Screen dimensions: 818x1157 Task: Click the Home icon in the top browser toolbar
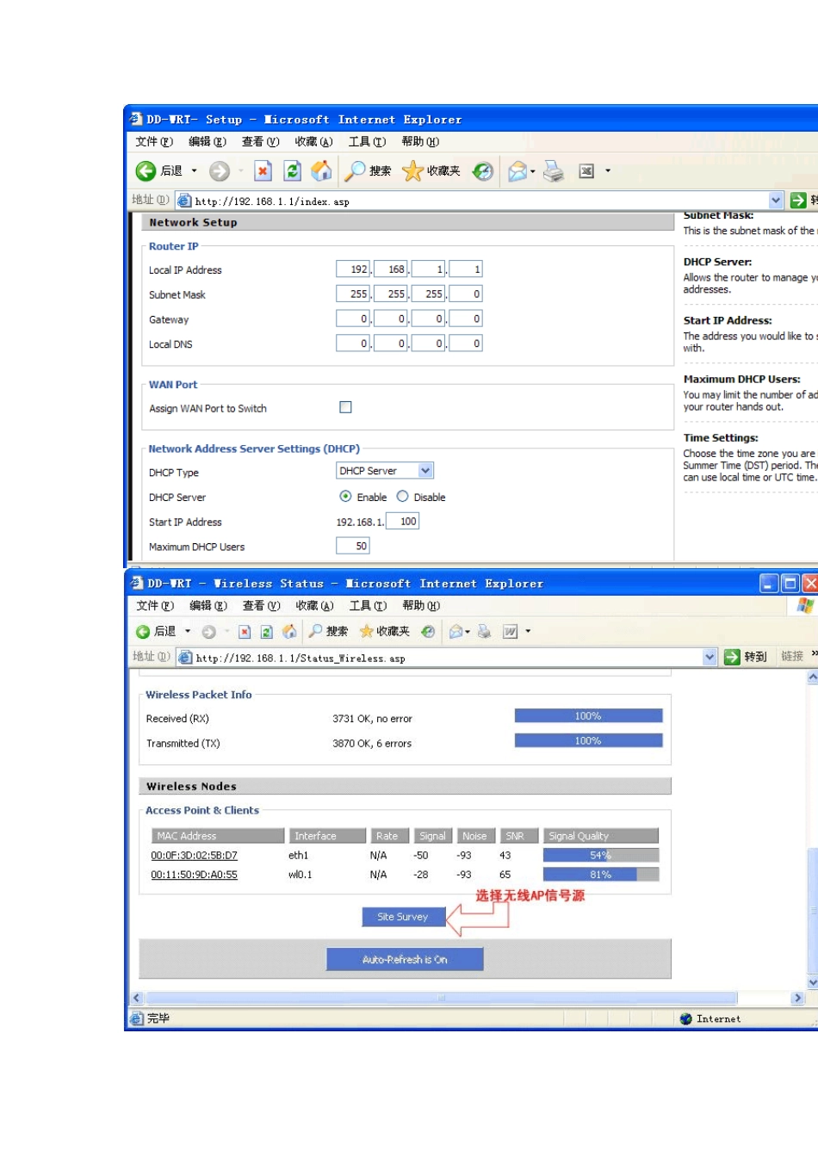(321, 171)
